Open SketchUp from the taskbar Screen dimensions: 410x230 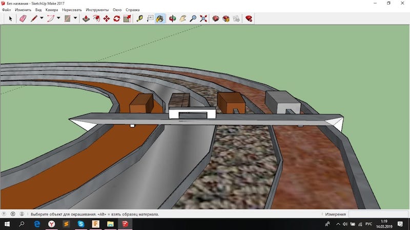125,224
